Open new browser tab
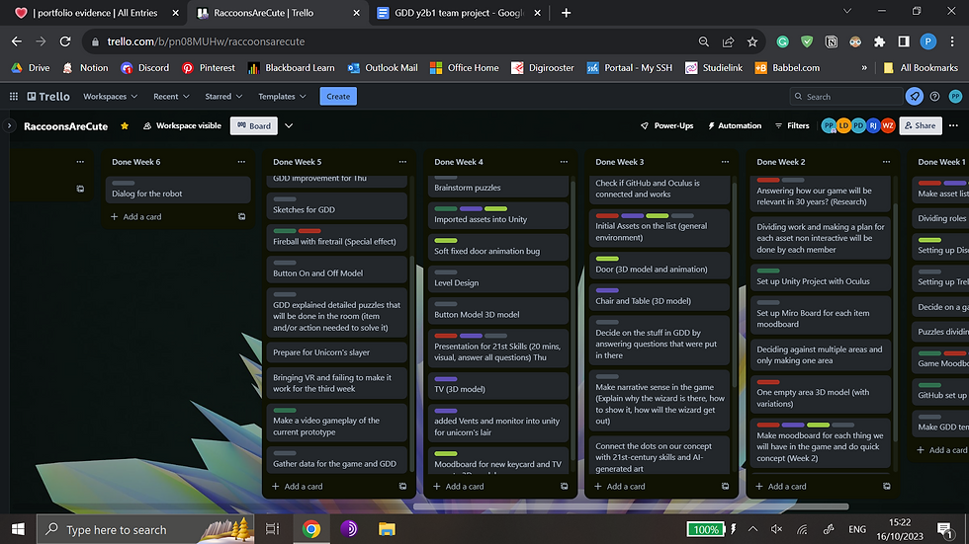 click(x=566, y=12)
